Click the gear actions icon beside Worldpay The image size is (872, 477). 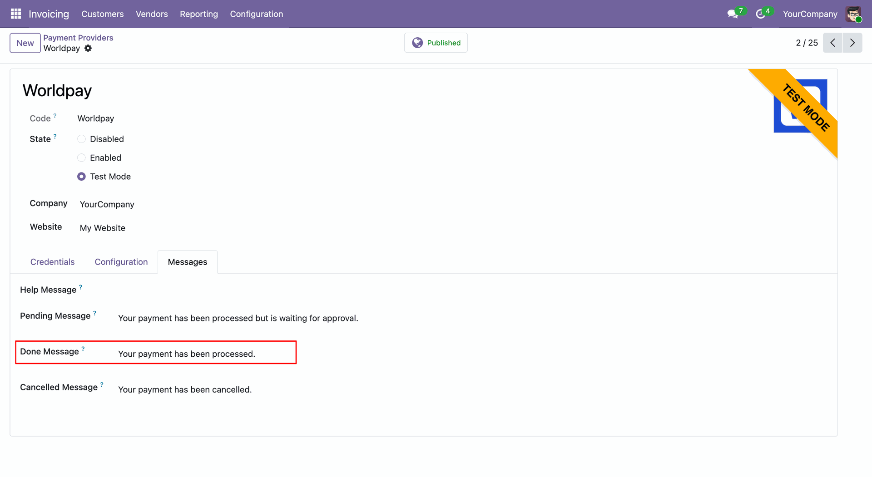coord(88,48)
